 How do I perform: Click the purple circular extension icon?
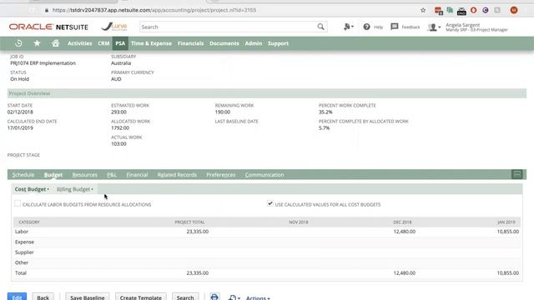click(x=486, y=10)
